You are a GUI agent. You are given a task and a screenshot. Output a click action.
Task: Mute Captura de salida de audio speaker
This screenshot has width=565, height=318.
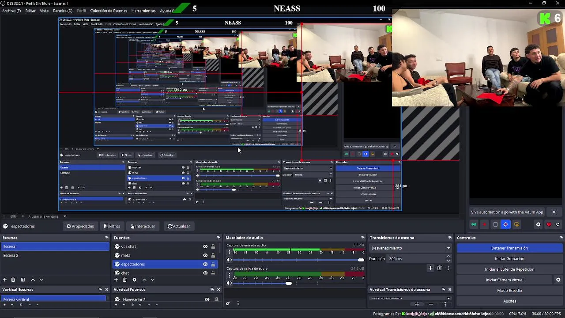coord(229,283)
